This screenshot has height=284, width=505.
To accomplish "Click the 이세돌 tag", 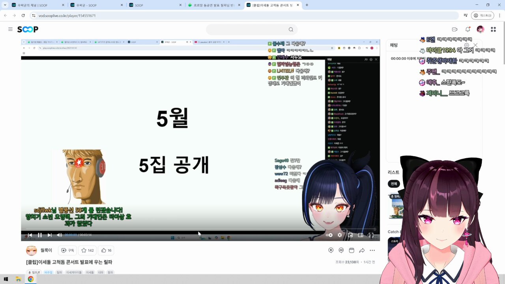I will click(90, 273).
